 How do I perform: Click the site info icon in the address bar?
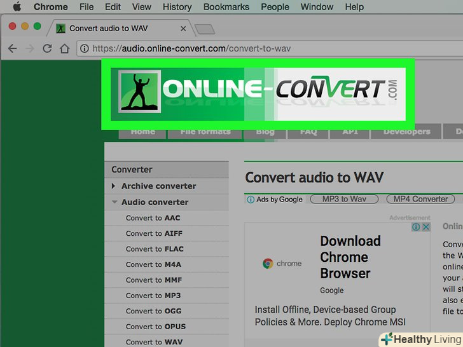click(84, 48)
